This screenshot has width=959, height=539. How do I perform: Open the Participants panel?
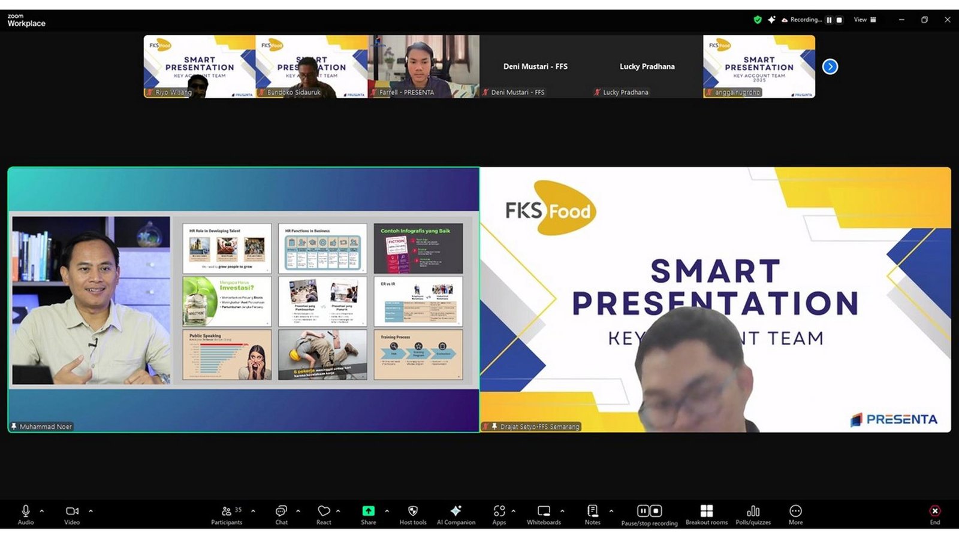coord(227,514)
